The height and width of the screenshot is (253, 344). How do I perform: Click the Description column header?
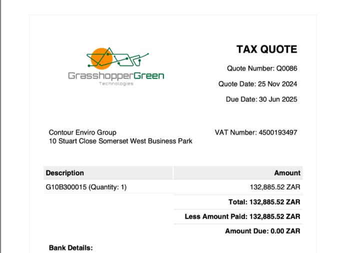click(x=65, y=173)
